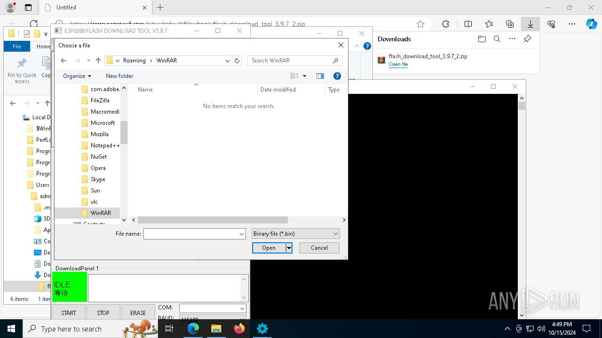
Task: Change the view layout icon
Action: click(294, 76)
